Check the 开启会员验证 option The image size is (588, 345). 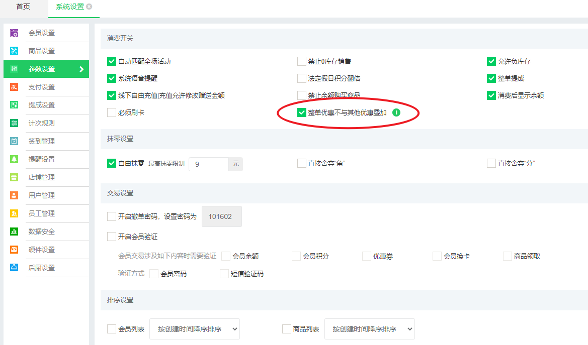(x=112, y=237)
